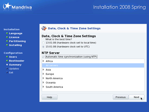Click the green bullet beside Bootloader
Screen dimensions: 149x112
click(7, 61)
